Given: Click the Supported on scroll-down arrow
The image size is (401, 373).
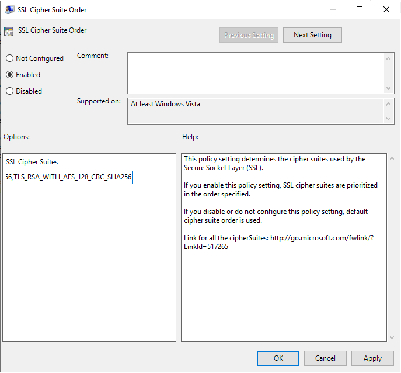Looking at the screenshot, I should 389,119.
